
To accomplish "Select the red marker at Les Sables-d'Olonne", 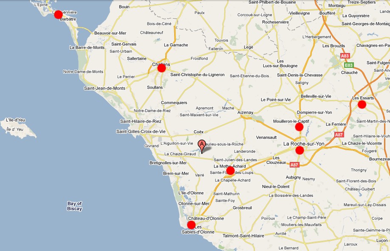I will pos(191,225).
